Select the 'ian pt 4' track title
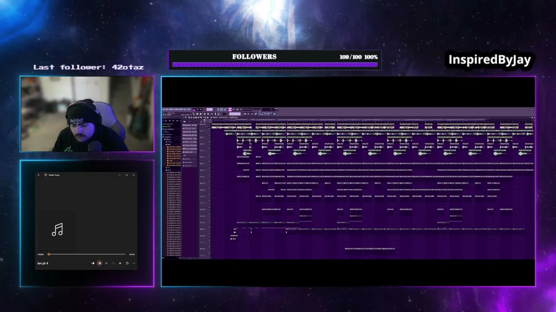The height and width of the screenshot is (312, 556). point(43,263)
